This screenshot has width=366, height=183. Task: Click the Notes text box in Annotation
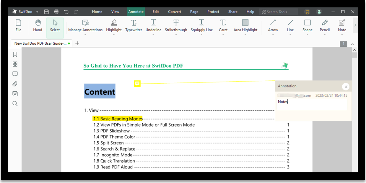pyautogui.click(x=312, y=104)
